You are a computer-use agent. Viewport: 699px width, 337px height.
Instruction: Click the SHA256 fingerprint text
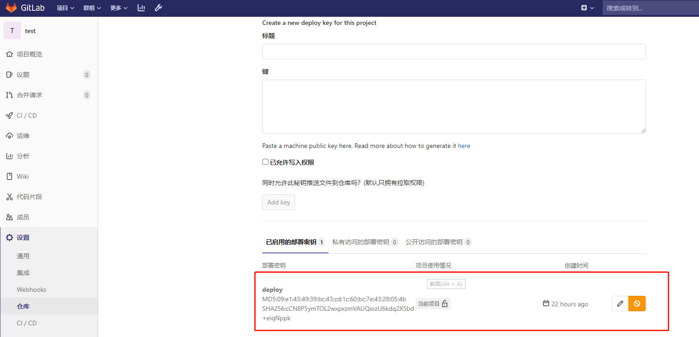pyautogui.click(x=338, y=313)
